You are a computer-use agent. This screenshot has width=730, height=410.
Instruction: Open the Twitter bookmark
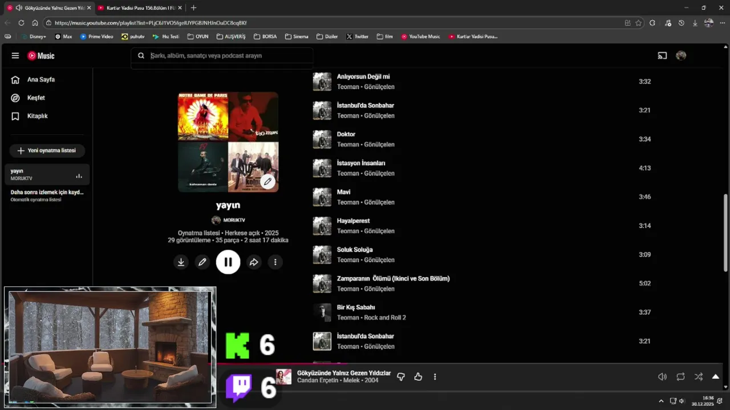coord(358,36)
